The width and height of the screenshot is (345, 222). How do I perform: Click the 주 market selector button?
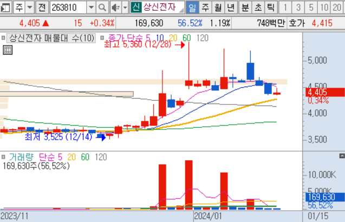click(19, 8)
